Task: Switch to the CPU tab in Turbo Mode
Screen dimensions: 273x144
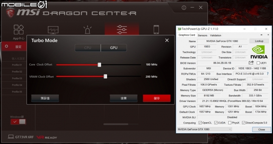Action: [x=88, y=48]
